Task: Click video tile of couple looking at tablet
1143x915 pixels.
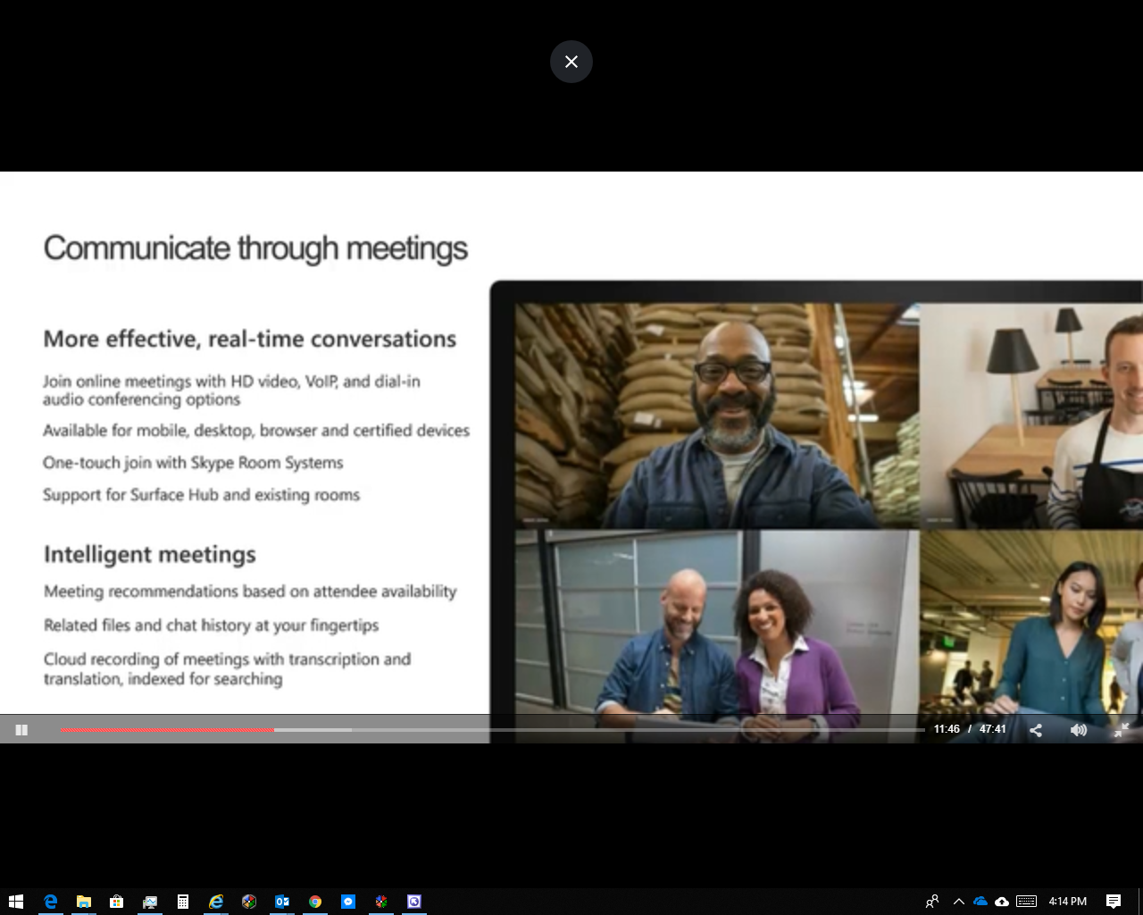Action: pyautogui.click(x=716, y=636)
